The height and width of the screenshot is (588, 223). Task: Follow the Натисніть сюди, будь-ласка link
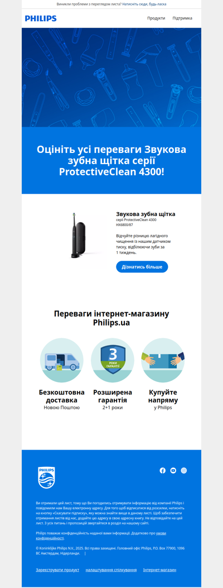point(144,4)
